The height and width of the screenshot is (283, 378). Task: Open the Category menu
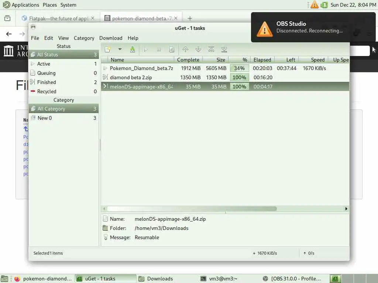pyautogui.click(x=84, y=38)
